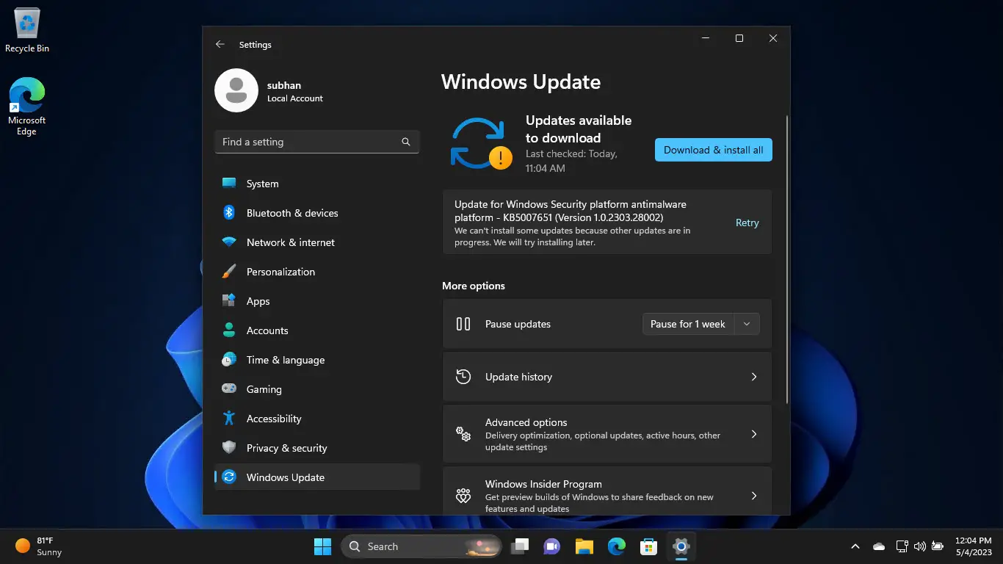The image size is (1003, 564).
Task: Click the volume speaker icon in the system tray
Action: [920, 546]
